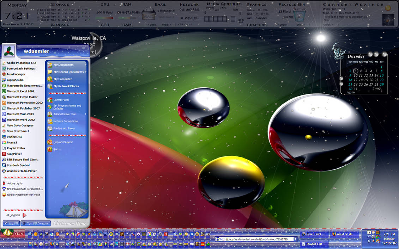The width and height of the screenshot is (399, 249).
Task: Click the Amazon quick launch icon
Action: click(x=202, y=234)
